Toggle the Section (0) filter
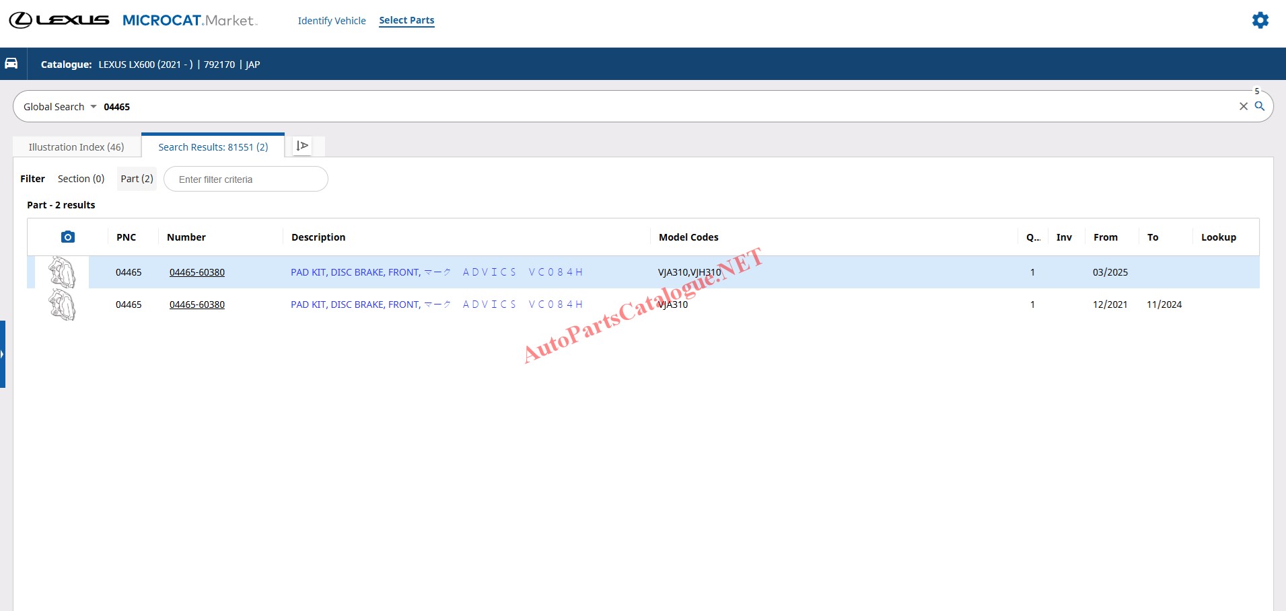The height and width of the screenshot is (611, 1286). (81, 179)
